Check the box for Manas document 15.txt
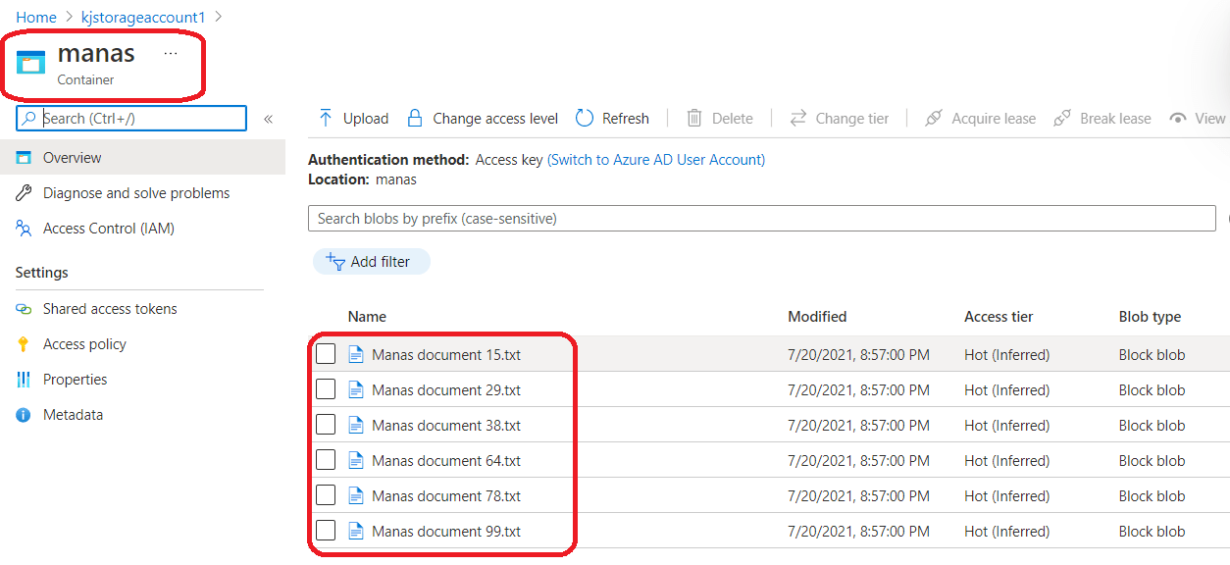This screenshot has width=1230, height=565. point(326,354)
